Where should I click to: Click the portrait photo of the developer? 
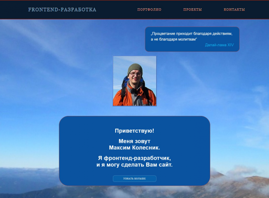(134, 81)
